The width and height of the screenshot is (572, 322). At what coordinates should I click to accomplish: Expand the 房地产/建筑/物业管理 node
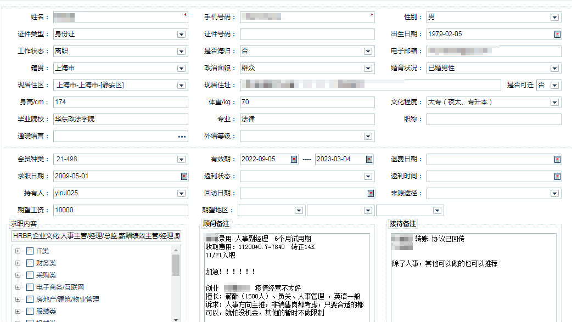pos(18,299)
